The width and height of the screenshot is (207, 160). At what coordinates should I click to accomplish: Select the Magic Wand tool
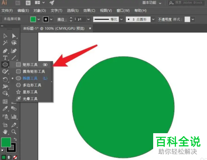click(5, 43)
